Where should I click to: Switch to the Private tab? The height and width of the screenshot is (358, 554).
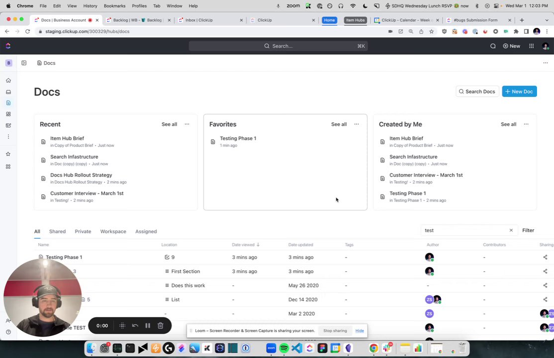83,232
